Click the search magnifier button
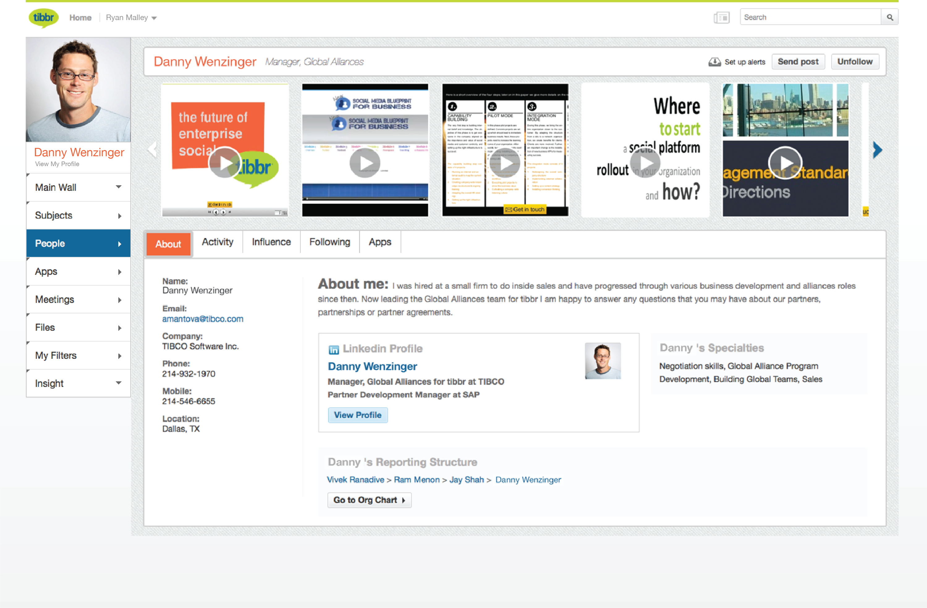Image resolution: width=927 pixels, height=608 pixels. click(890, 18)
